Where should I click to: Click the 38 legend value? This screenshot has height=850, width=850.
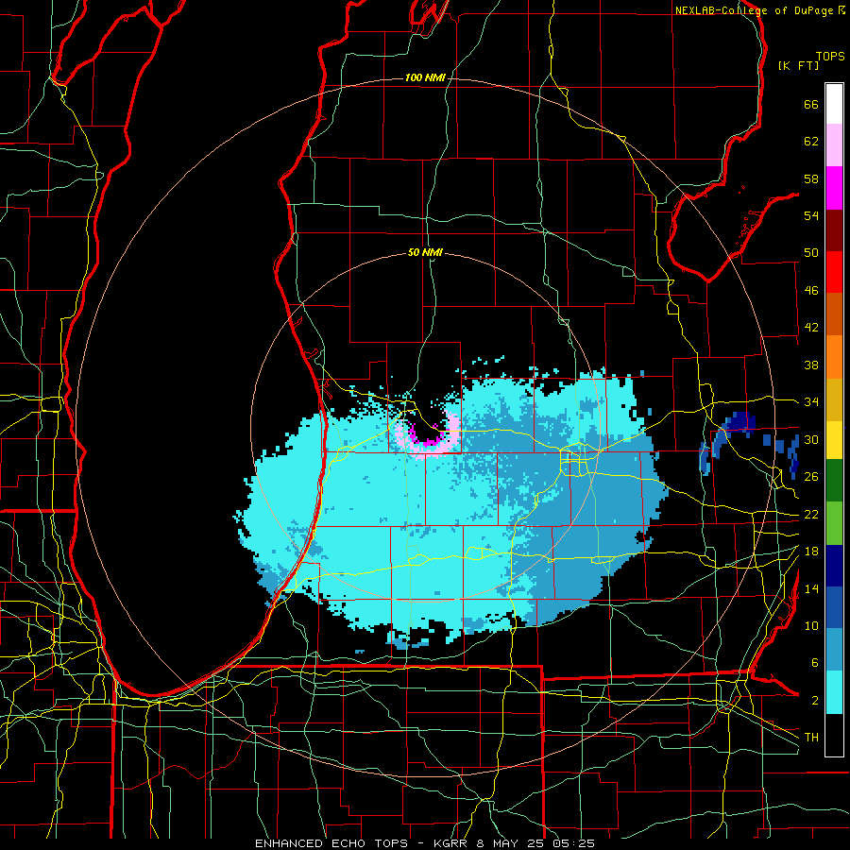(x=811, y=365)
